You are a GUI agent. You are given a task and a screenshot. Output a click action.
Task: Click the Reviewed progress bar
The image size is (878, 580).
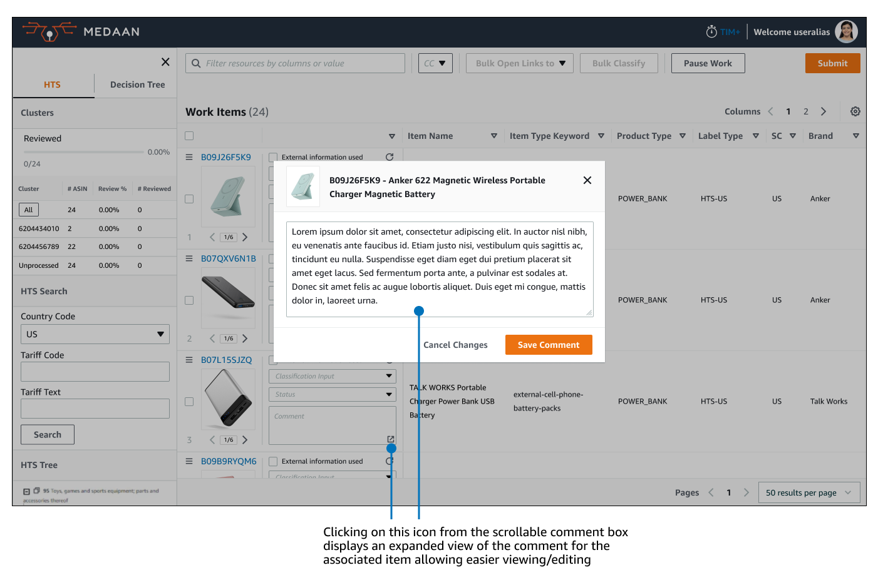(x=84, y=151)
